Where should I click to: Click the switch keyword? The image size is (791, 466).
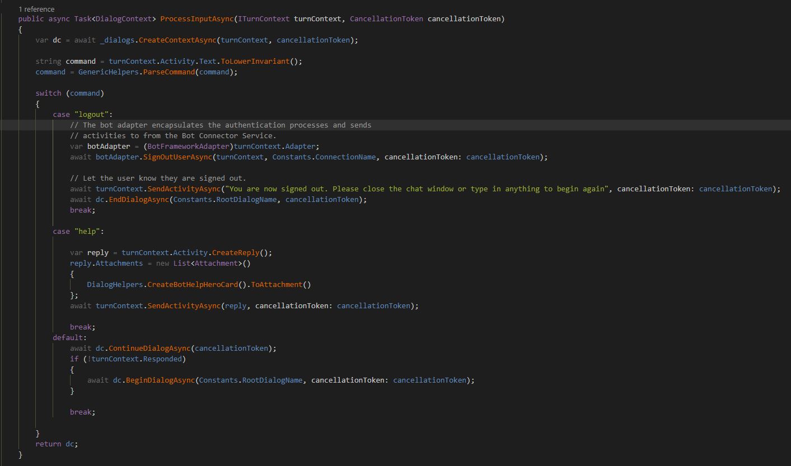[49, 93]
